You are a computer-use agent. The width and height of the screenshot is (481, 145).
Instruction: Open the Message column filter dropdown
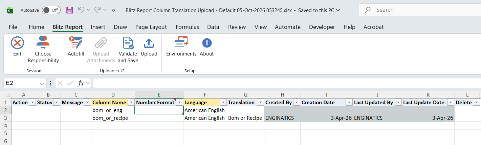87,102
